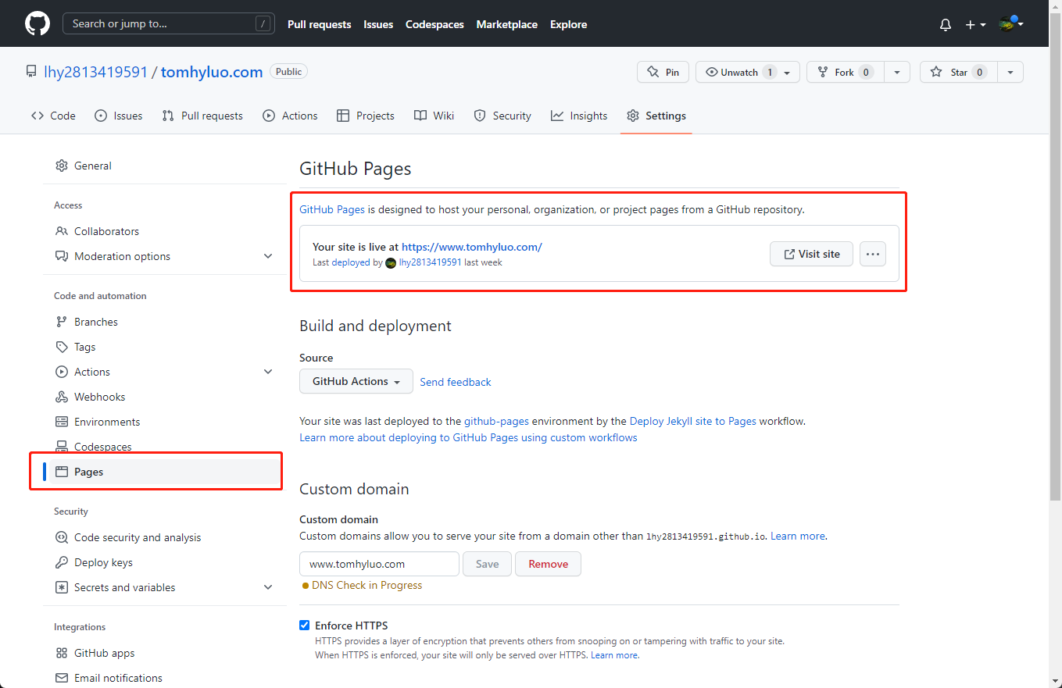Open the GitHub Actions source dropdown
This screenshot has height=688, width=1062.
click(356, 381)
